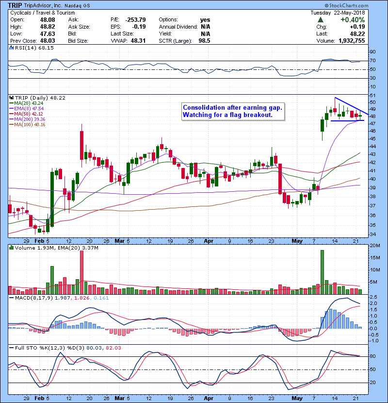The image size is (388, 403).
Task: Click the percent change +0.40%
Action: [353, 20]
